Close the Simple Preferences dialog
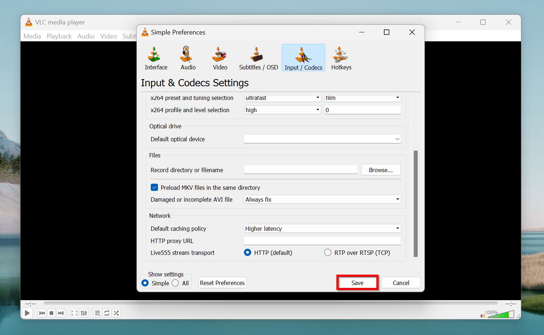Viewport: 544px width, 335px height. [x=412, y=32]
